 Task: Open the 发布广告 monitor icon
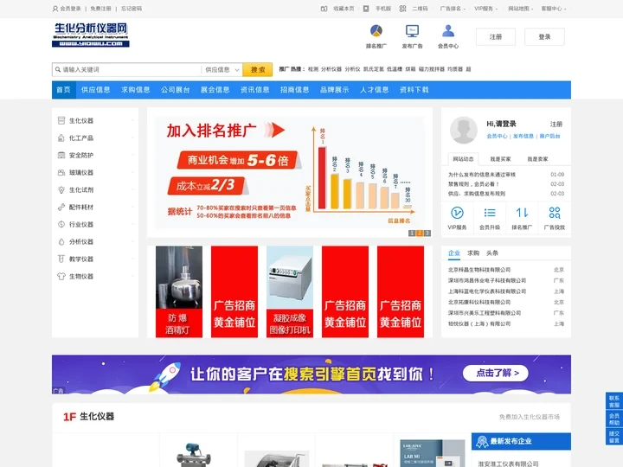click(x=412, y=30)
